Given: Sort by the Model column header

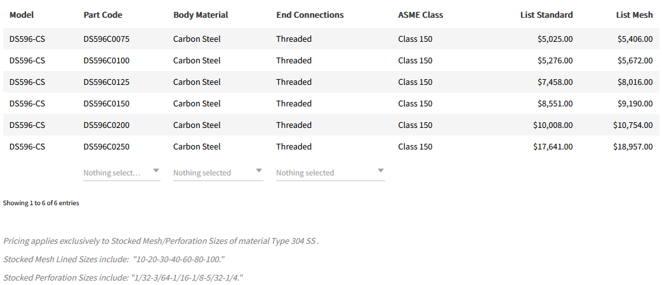Looking at the screenshot, I should [22, 15].
